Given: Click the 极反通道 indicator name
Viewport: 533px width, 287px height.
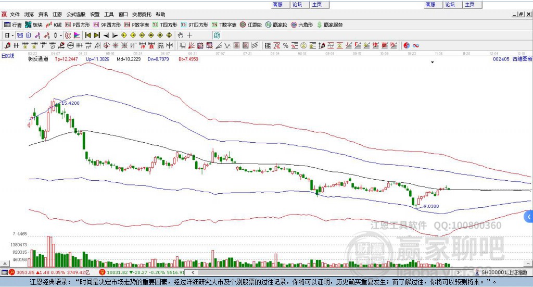Looking at the screenshot, I should (x=38, y=59).
